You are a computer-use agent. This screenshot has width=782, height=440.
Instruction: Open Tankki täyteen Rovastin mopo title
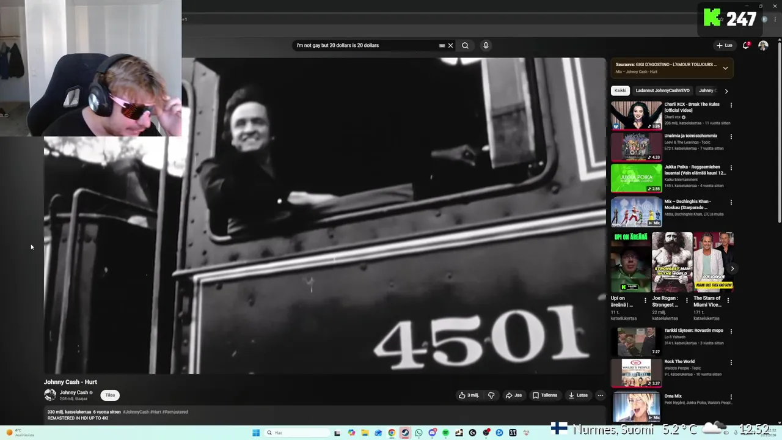(x=693, y=331)
